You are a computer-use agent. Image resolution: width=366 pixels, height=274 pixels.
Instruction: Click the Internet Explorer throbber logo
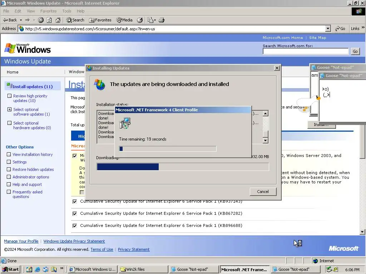pyautogui.click(x=358, y=11)
